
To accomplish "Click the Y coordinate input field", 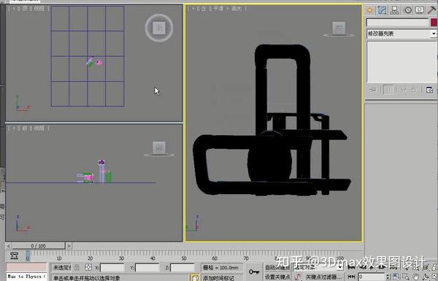I will 147,268.
